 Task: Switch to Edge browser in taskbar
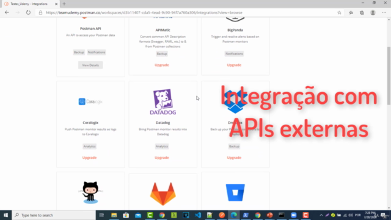pos(233,215)
